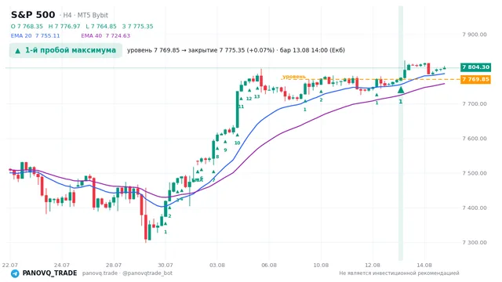502x282 pixels.
Task: Click the close value З 7 775.35
Action: tap(138, 26)
